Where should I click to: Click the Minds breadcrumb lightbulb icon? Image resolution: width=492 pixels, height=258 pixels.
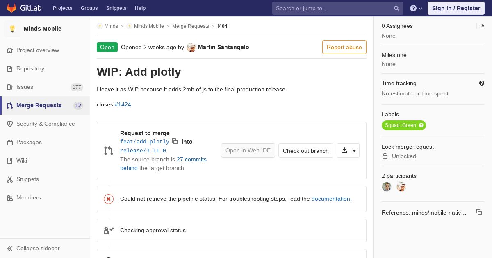[100, 26]
